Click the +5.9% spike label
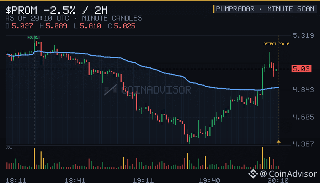Viewport: 320px width, 183px height. coord(33,38)
